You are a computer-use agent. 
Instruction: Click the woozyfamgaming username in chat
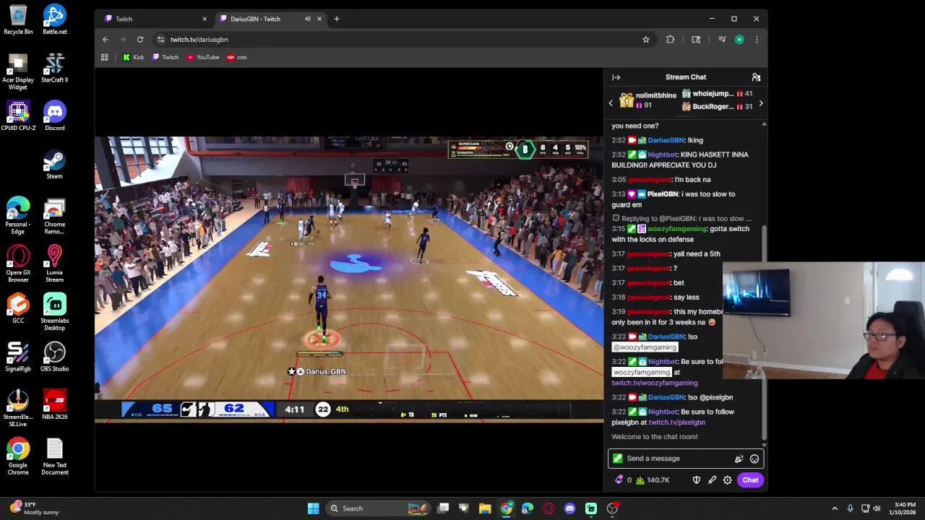pyautogui.click(x=677, y=229)
